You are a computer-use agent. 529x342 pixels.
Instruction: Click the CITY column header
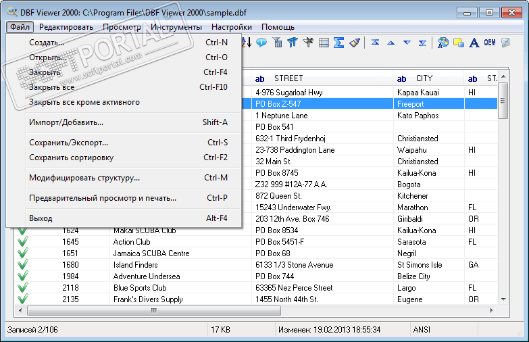coord(428,78)
